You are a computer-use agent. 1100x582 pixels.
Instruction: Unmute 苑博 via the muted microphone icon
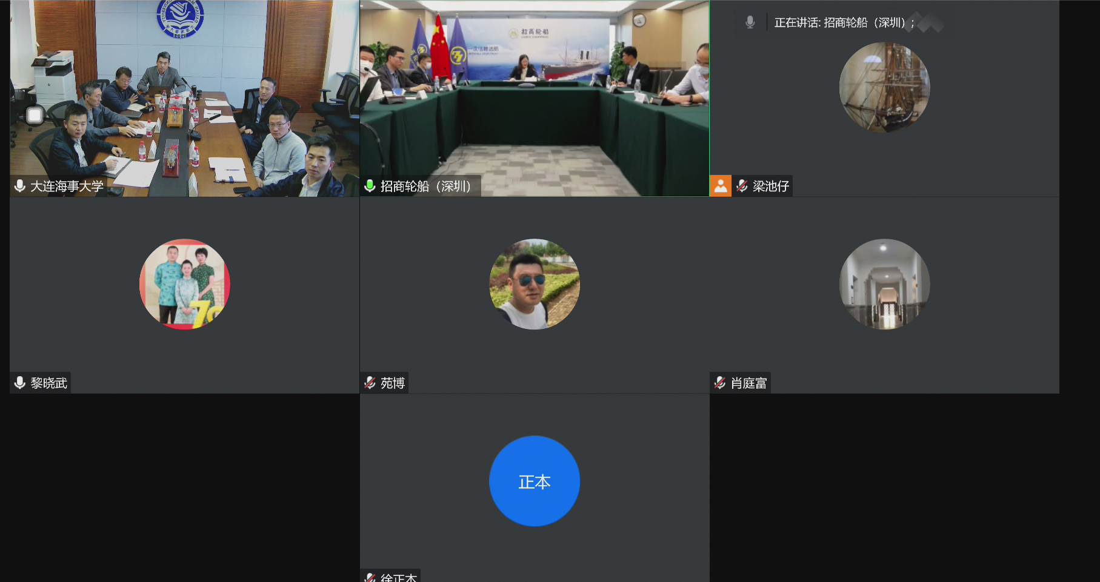(x=370, y=383)
